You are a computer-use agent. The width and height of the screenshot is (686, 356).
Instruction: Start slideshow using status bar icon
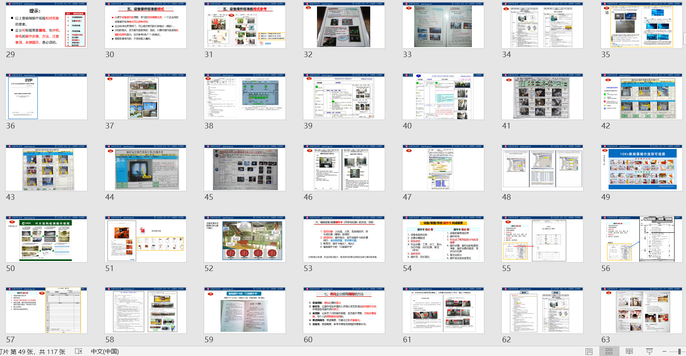649,352
